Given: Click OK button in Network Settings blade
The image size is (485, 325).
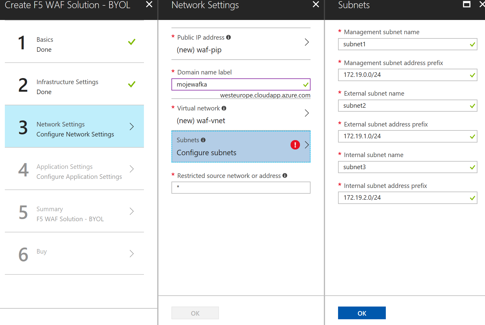Looking at the screenshot, I should tap(195, 313).
